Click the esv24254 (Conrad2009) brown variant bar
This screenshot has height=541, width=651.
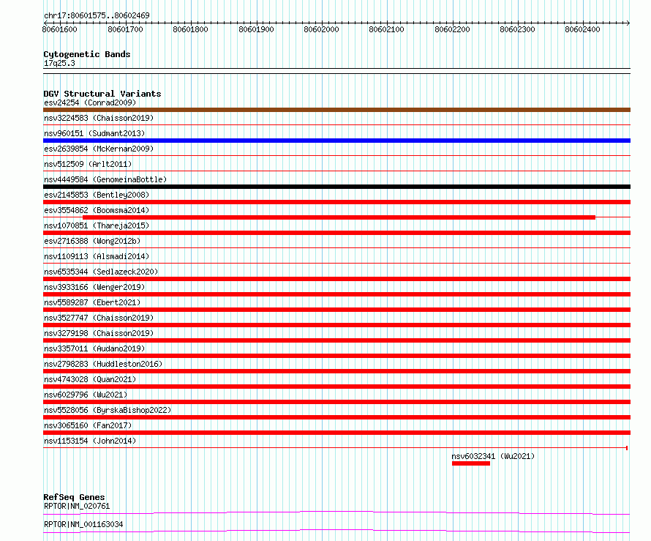click(336, 110)
